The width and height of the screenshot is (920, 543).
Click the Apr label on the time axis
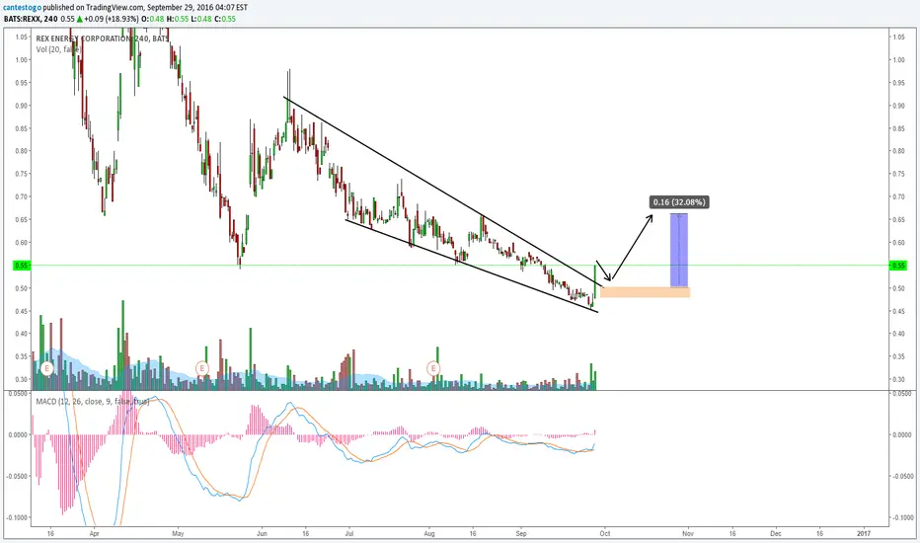tap(94, 533)
